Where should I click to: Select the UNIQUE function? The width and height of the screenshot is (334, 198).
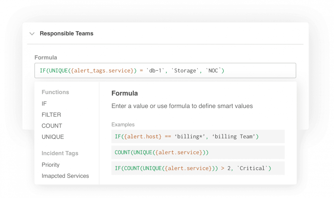point(53,136)
